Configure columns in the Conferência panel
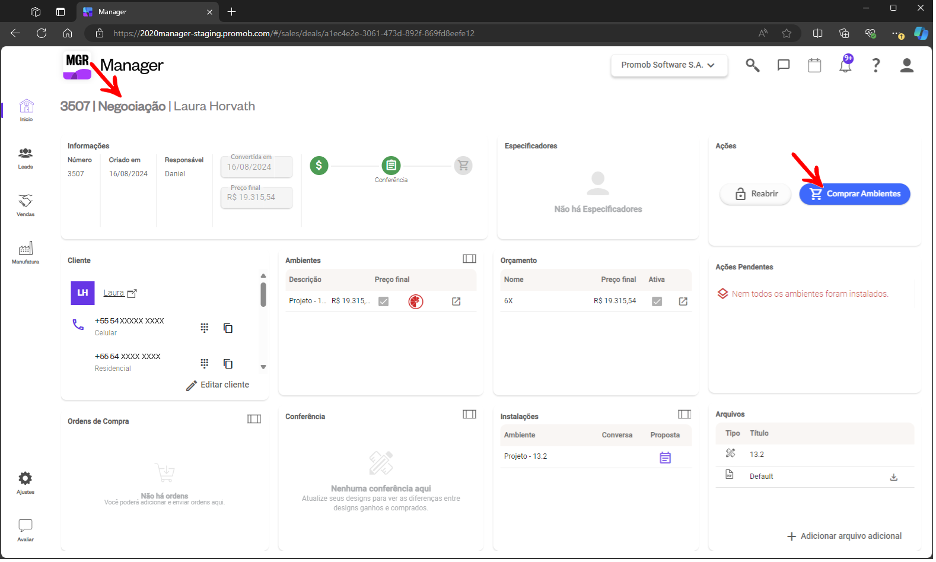This screenshot has width=936, height=562. [x=470, y=414]
